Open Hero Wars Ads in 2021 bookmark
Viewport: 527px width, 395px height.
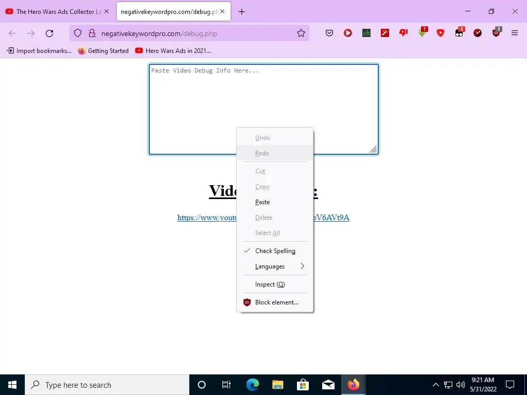pyautogui.click(x=173, y=51)
